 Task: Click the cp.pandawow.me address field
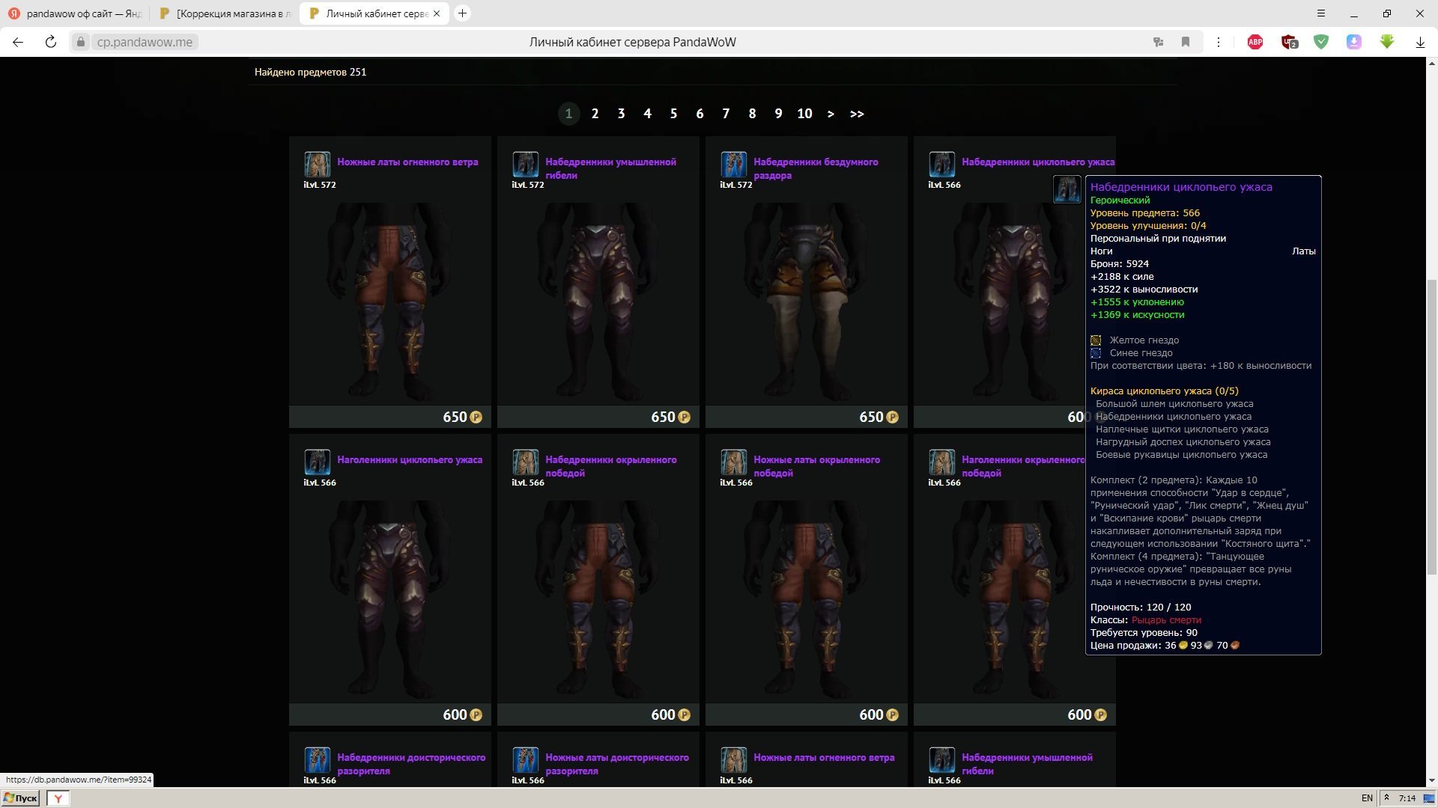(145, 42)
